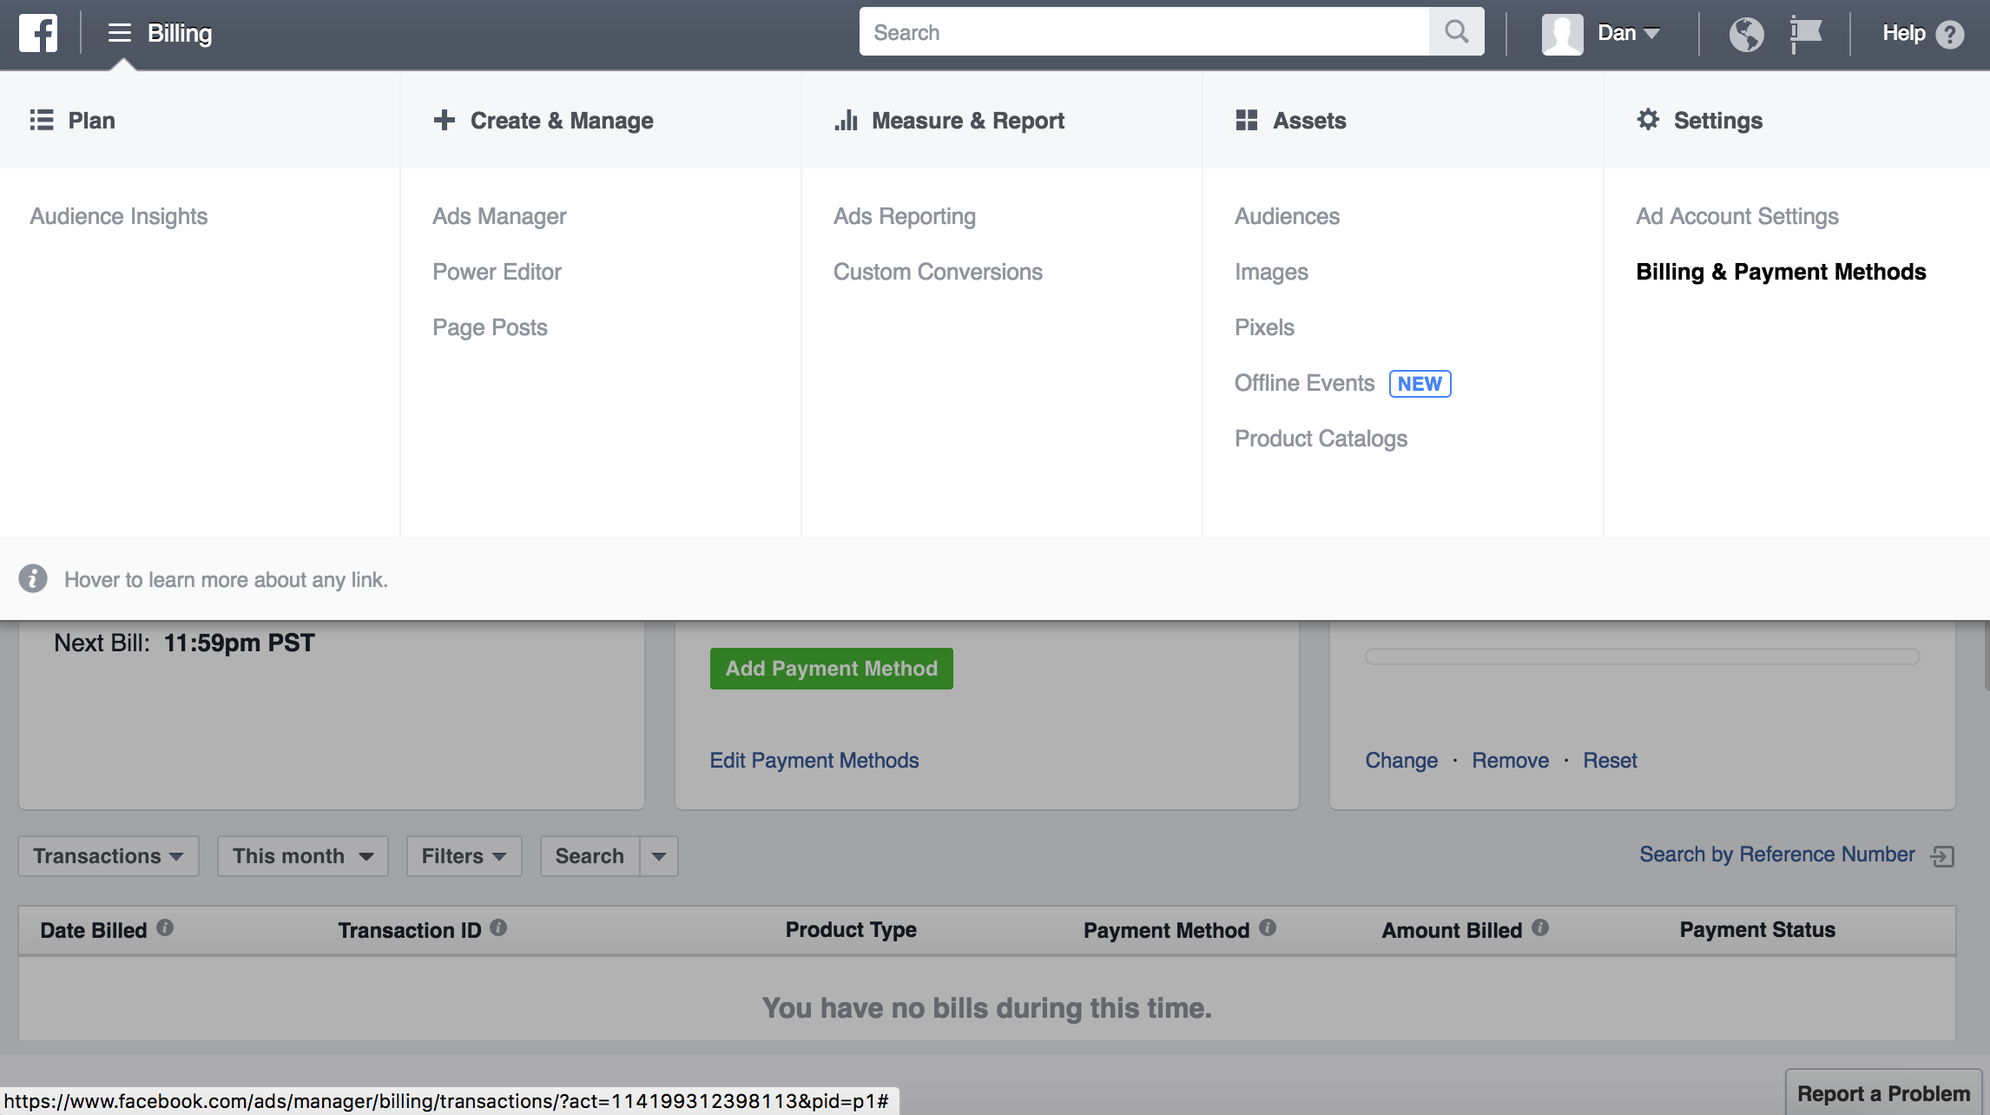Image resolution: width=1990 pixels, height=1115 pixels.
Task: Click the Transaction ID info tooltip icon
Action: (499, 927)
